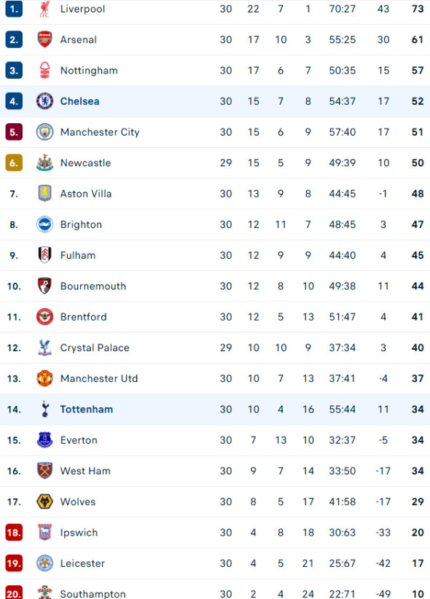Select the Newcastle club badge
430x599 pixels.
[x=44, y=163]
